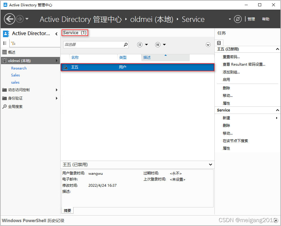Click the refresh icon in the header
The width and height of the screenshot is (281, 226).
click(x=238, y=19)
